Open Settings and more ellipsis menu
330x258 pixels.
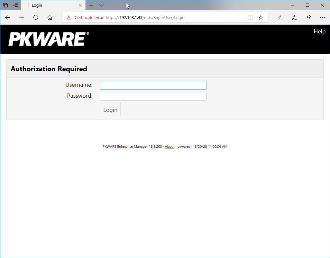pyautogui.click(x=322, y=18)
